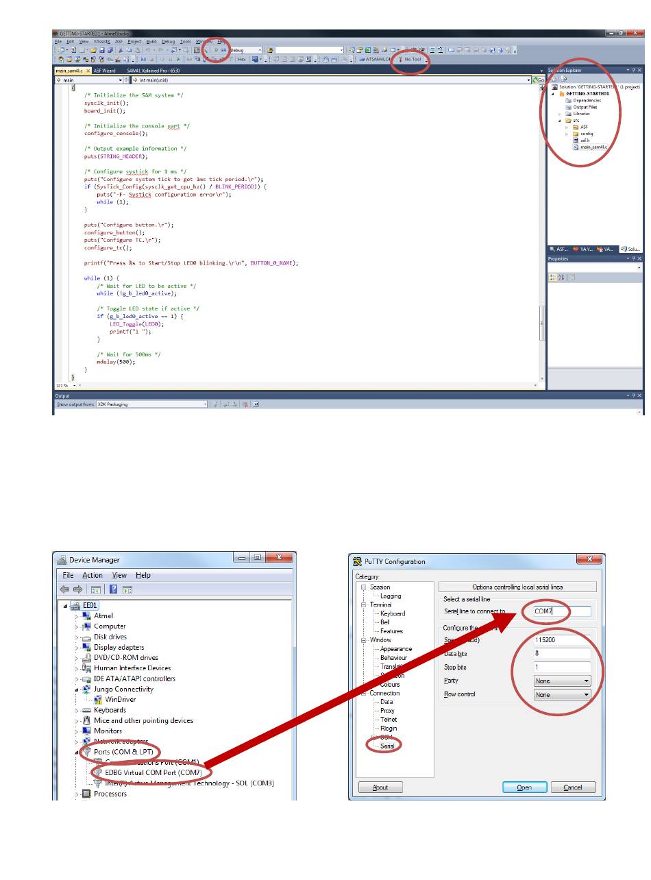Expand the Libraries folder node
651x880 pixels.
click(560, 114)
